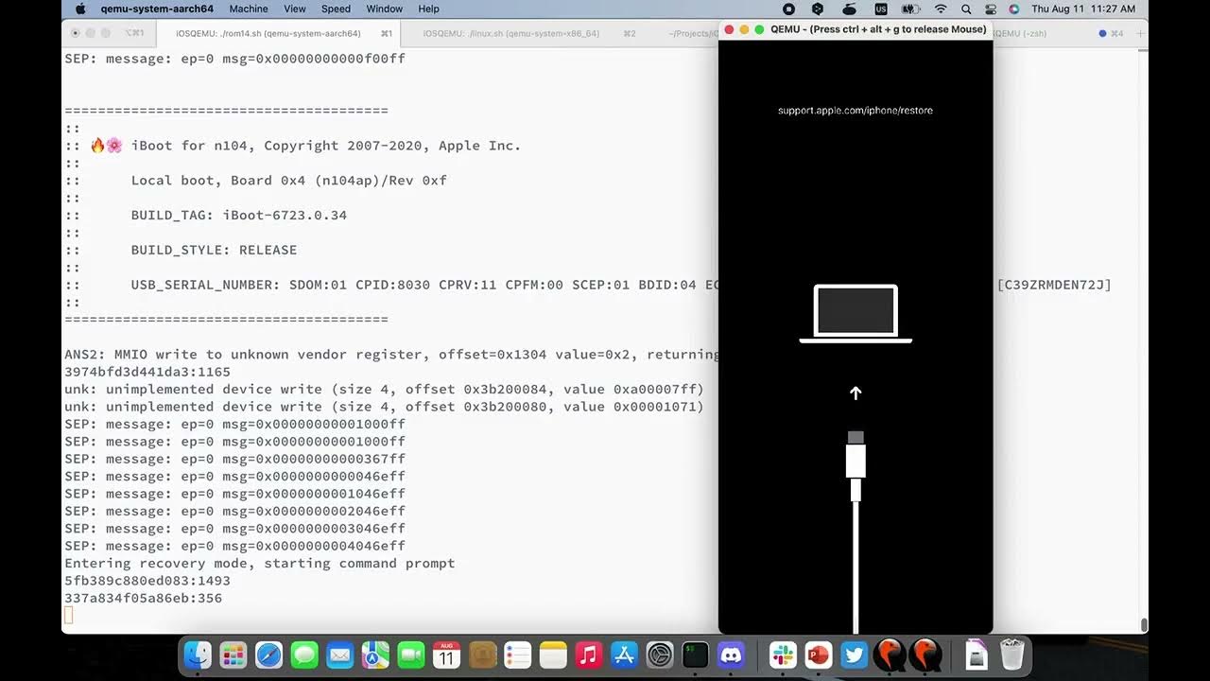Launch Safari from the dock
The width and height of the screenshot is (1210, 681).
click(x=268, y=655)
